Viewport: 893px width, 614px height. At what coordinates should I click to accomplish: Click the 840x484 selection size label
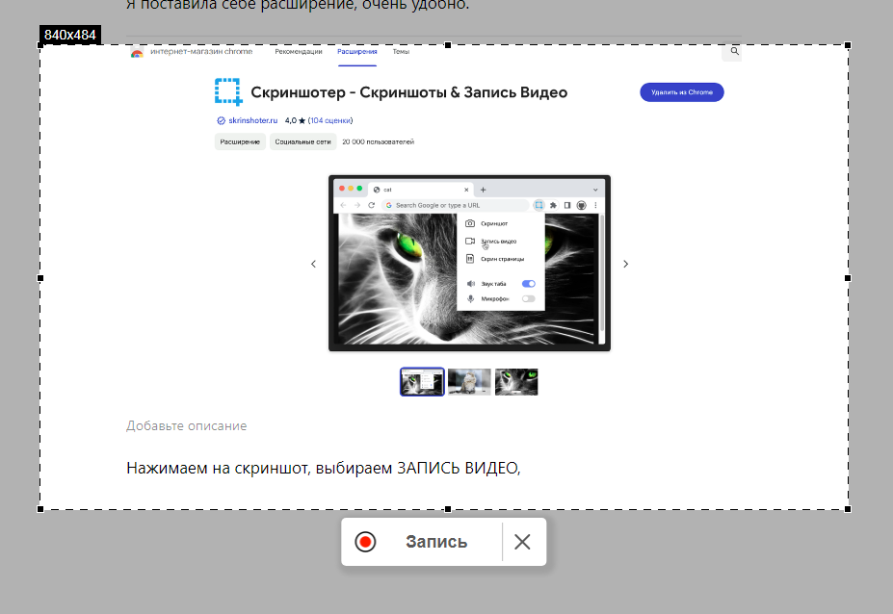click(70, 35)
